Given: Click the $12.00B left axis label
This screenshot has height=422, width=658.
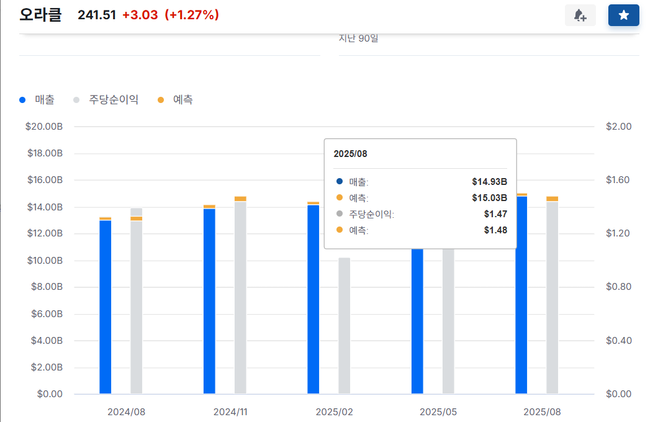Looking at the screenshot, I should (45, 233).
